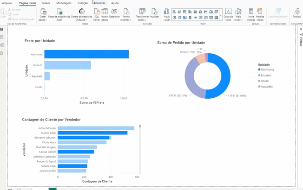Select the Jarbas Moreira bar
Viewport: 303px width, 190px height.
[x=96, y=128]
